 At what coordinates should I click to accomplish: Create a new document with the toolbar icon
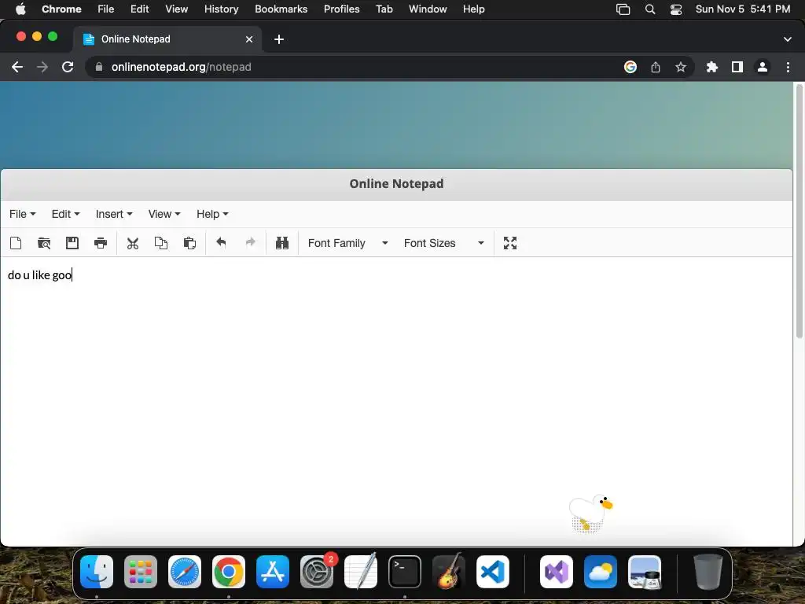point(16,243)
